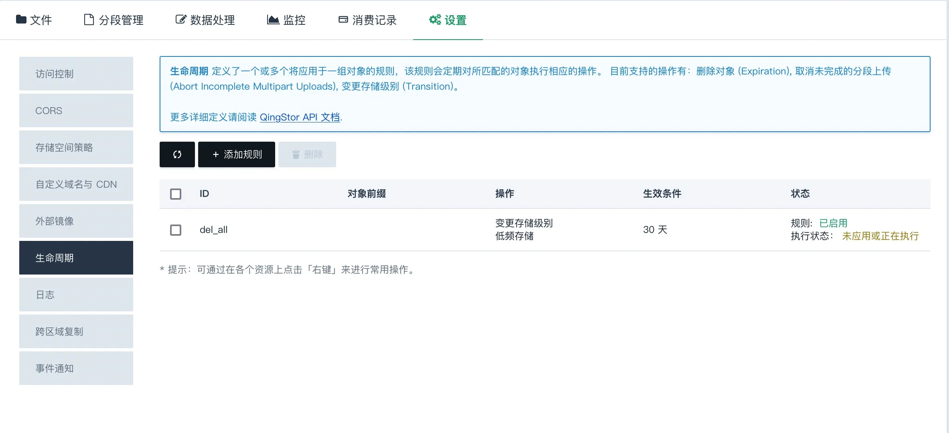Click the document icon for 分段管理
Image resolution: width=949 pixels, height=433 pixels.
pos(89,19)
